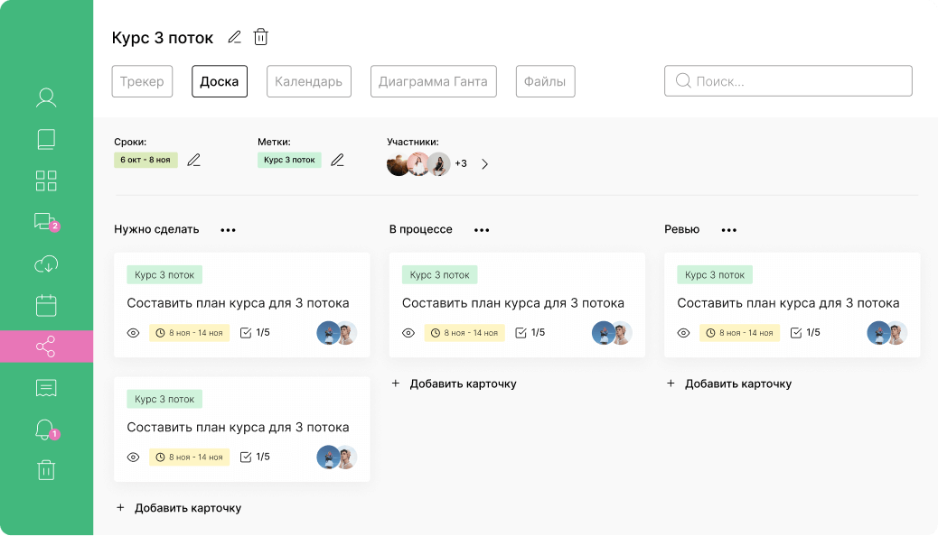Delete the project with the title trash icon
The height and width of the screenshot is (536, 938).
pyautogui.click(x=261, y=37)
